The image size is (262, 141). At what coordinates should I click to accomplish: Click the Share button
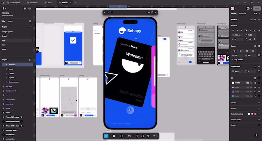pyautogui.click(x=257, y=9)
